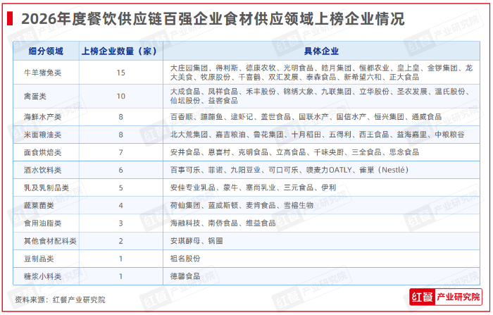
Task: Select the 具体企业 column header
Action: (321, 51)
